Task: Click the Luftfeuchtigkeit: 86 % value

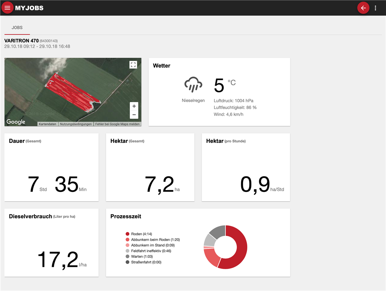Action: [235, 107]
